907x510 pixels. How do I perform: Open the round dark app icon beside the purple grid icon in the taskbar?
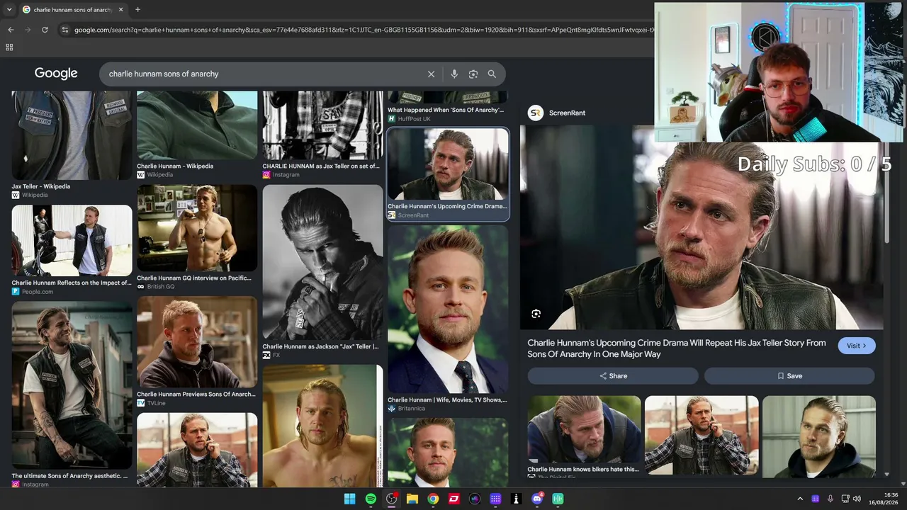pyautogui.click(x=475, y=499)
